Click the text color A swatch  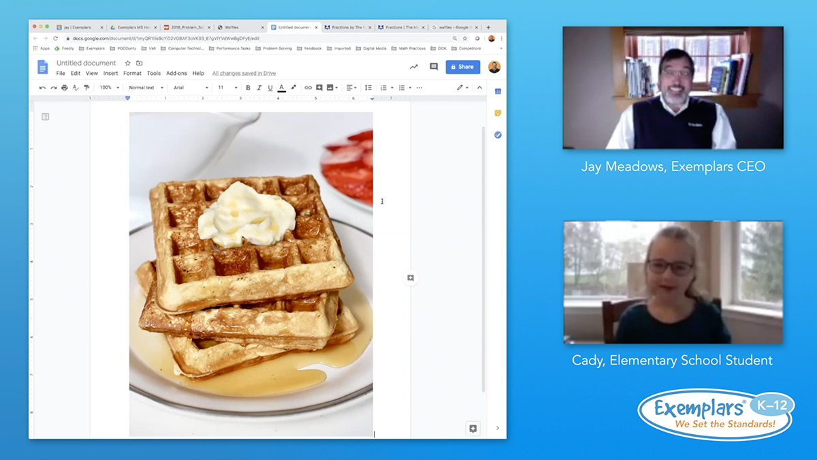pos(282,88)
